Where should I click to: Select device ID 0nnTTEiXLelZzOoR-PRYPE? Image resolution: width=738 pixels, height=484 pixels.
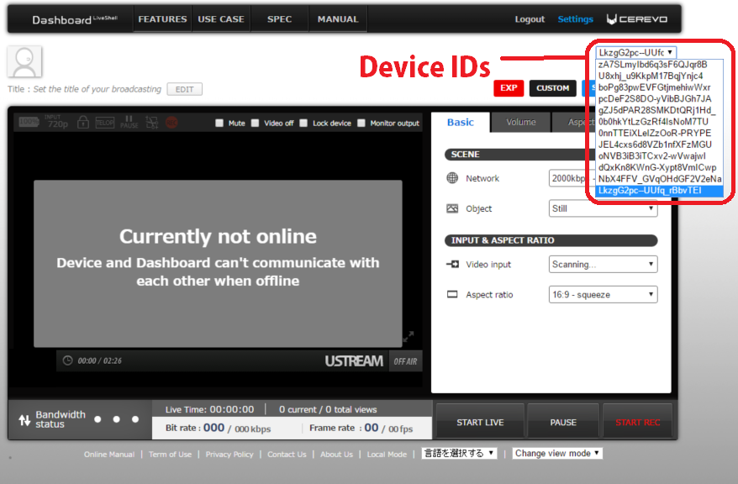659,133
